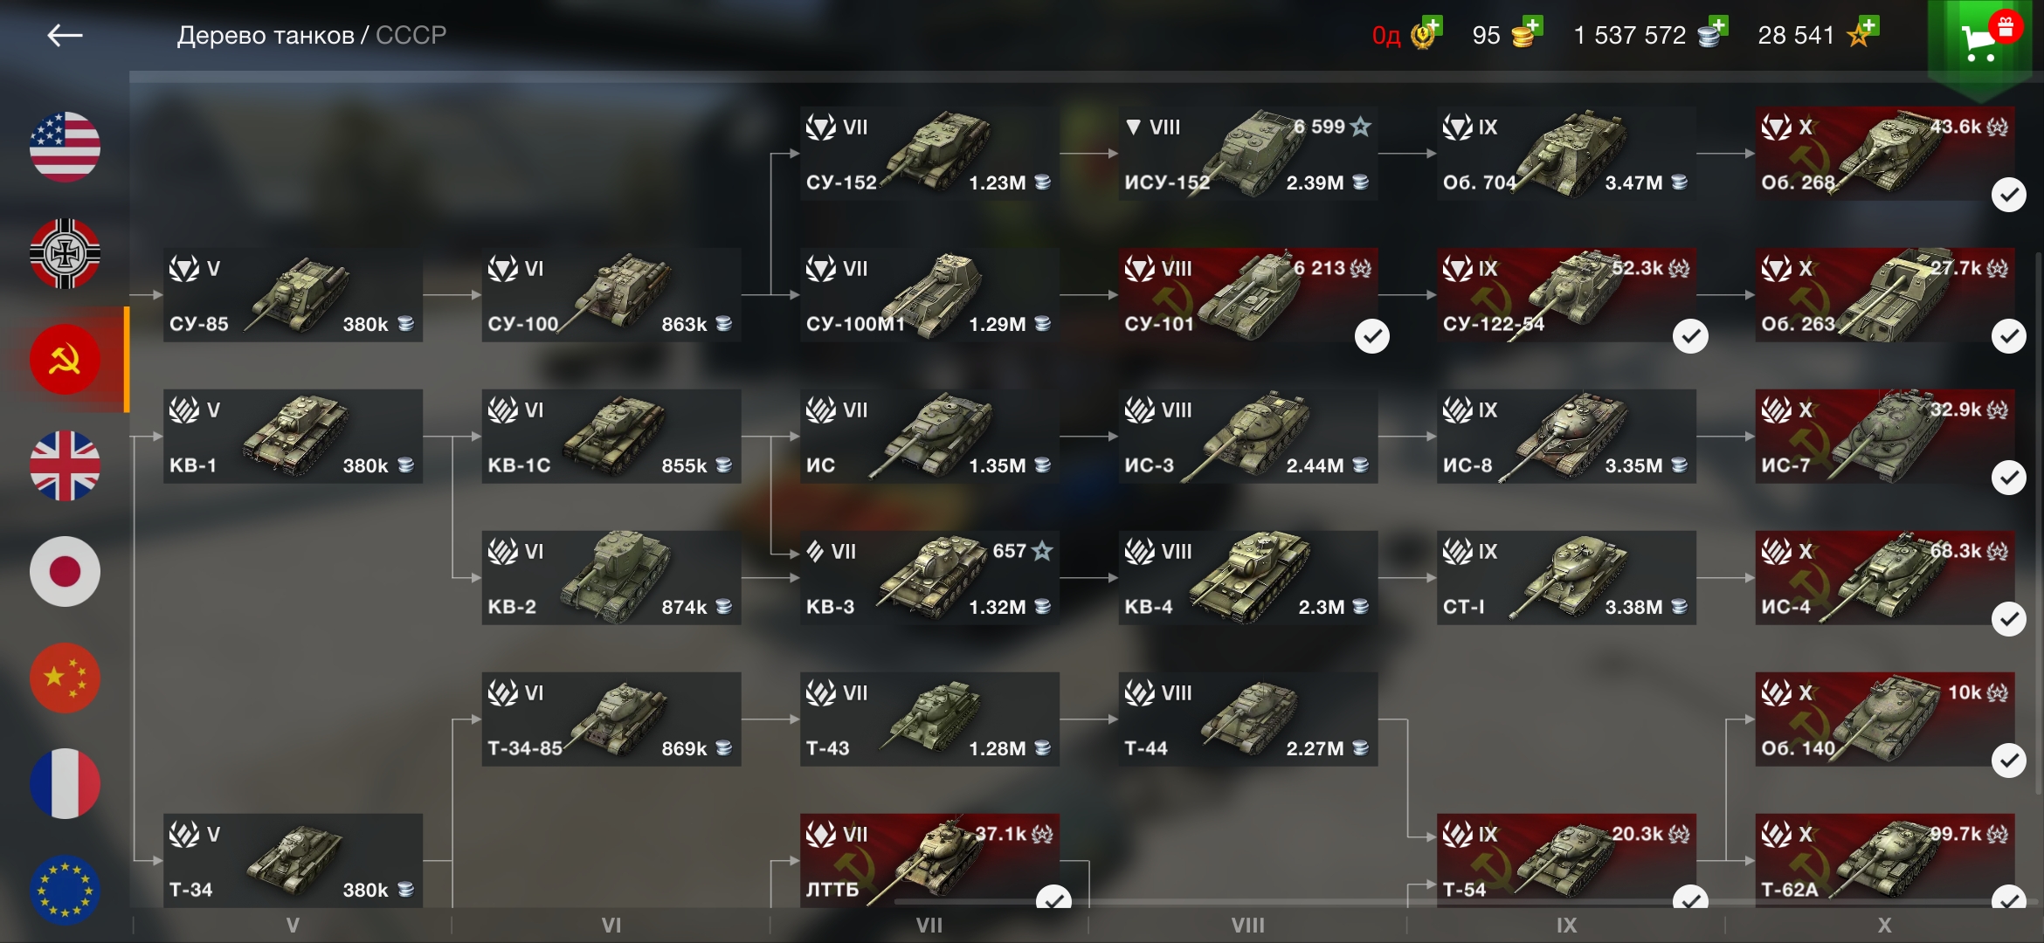Click the checkmark on СУ-101
The height and width of the screenshot is (943, 2044).
(1371, 336)
